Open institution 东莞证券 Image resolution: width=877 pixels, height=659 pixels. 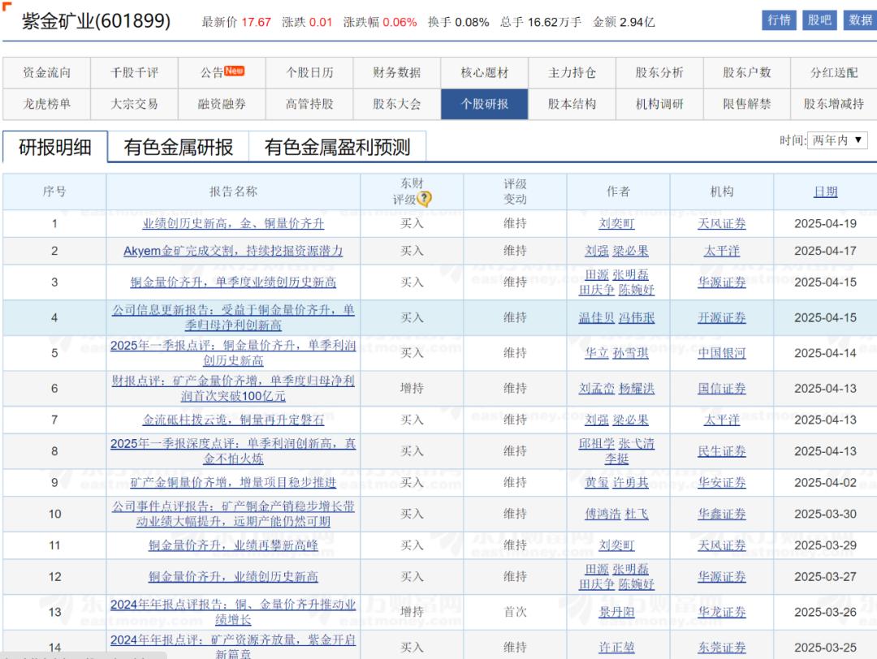pyautogui.click(x=722, y=648)
